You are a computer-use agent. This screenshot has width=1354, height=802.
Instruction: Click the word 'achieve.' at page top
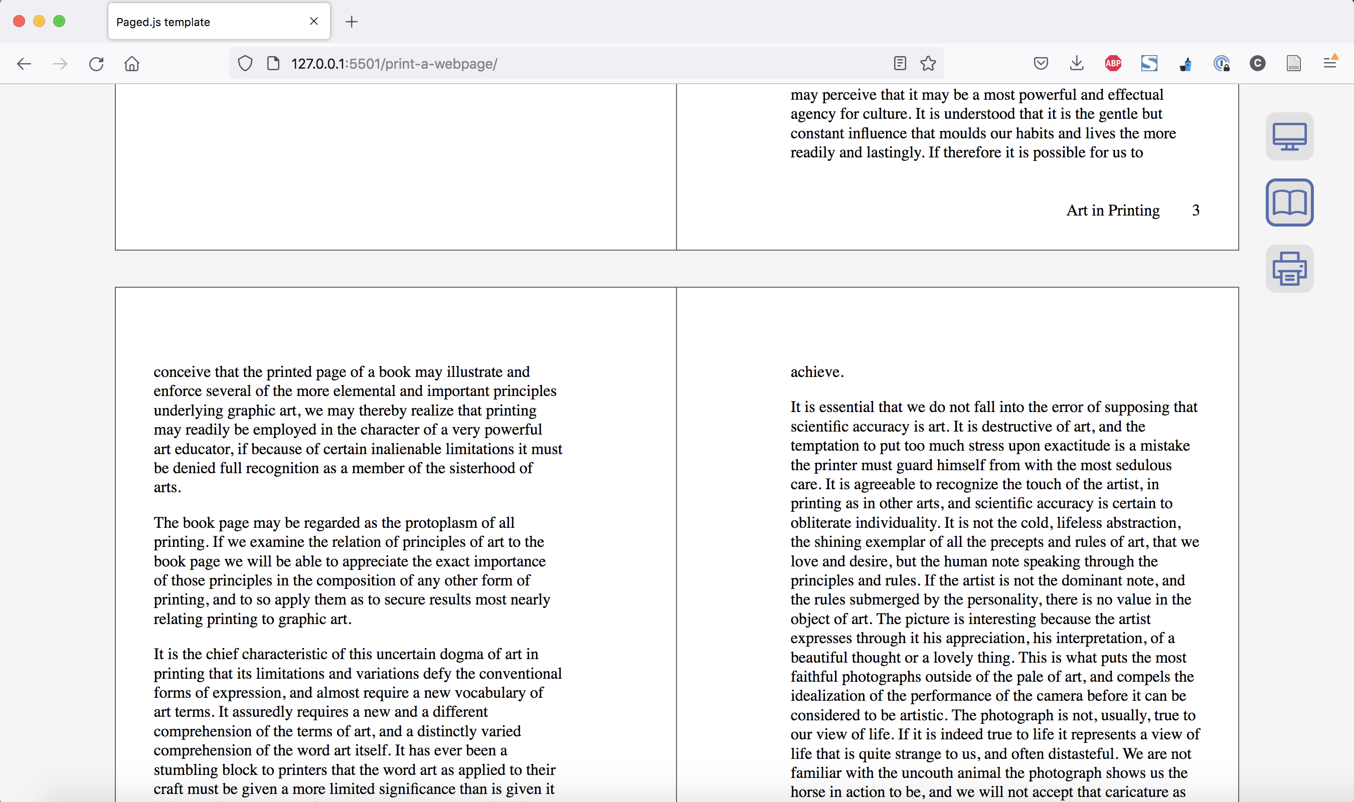tap(817, 372)
